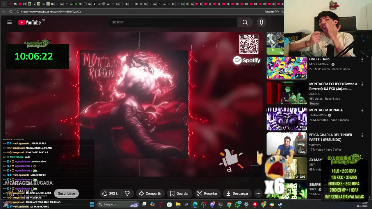Click the Buscar search input field
372x209 pixels.
pos(172,22)
